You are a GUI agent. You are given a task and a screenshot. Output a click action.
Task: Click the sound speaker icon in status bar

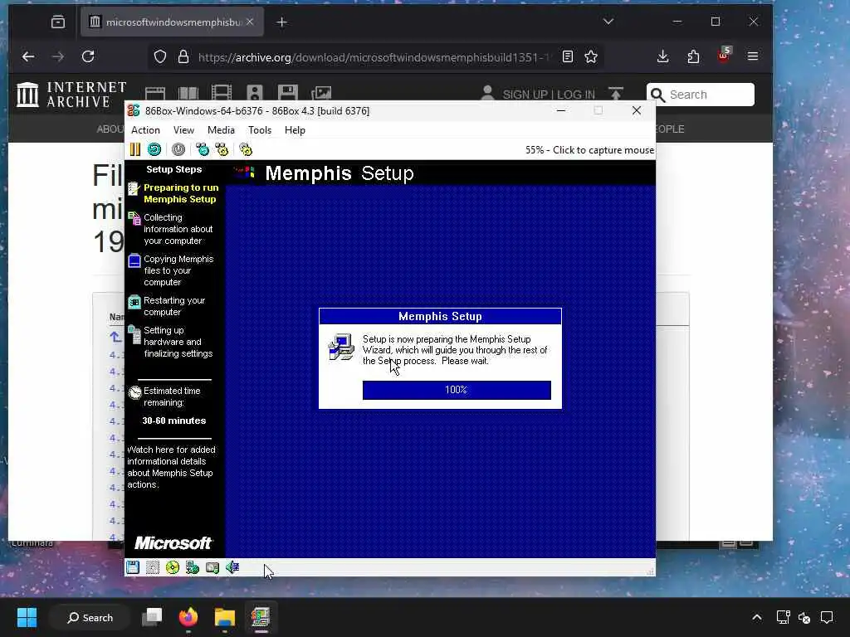232,567
